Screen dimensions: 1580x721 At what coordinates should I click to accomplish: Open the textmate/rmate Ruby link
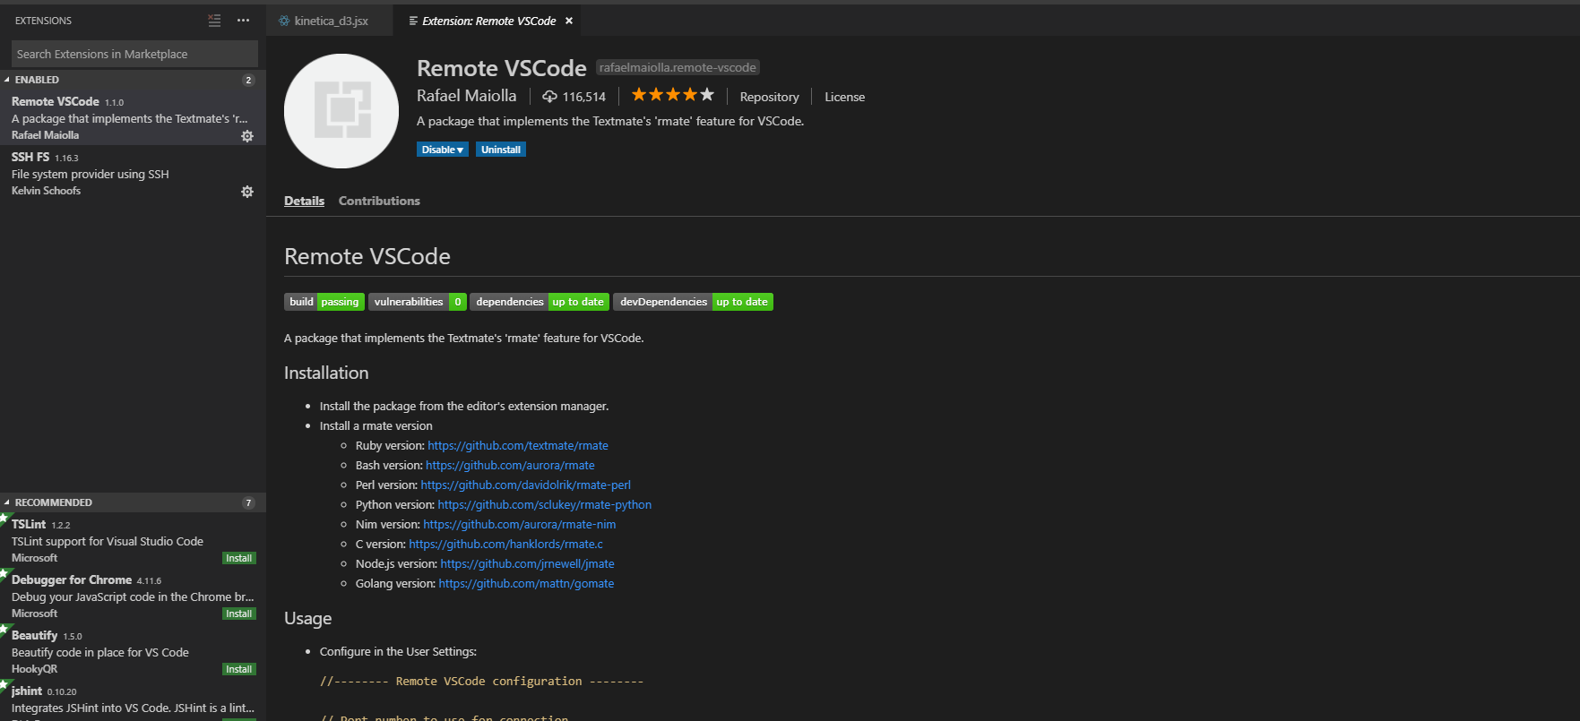click(x=518, y=445)
